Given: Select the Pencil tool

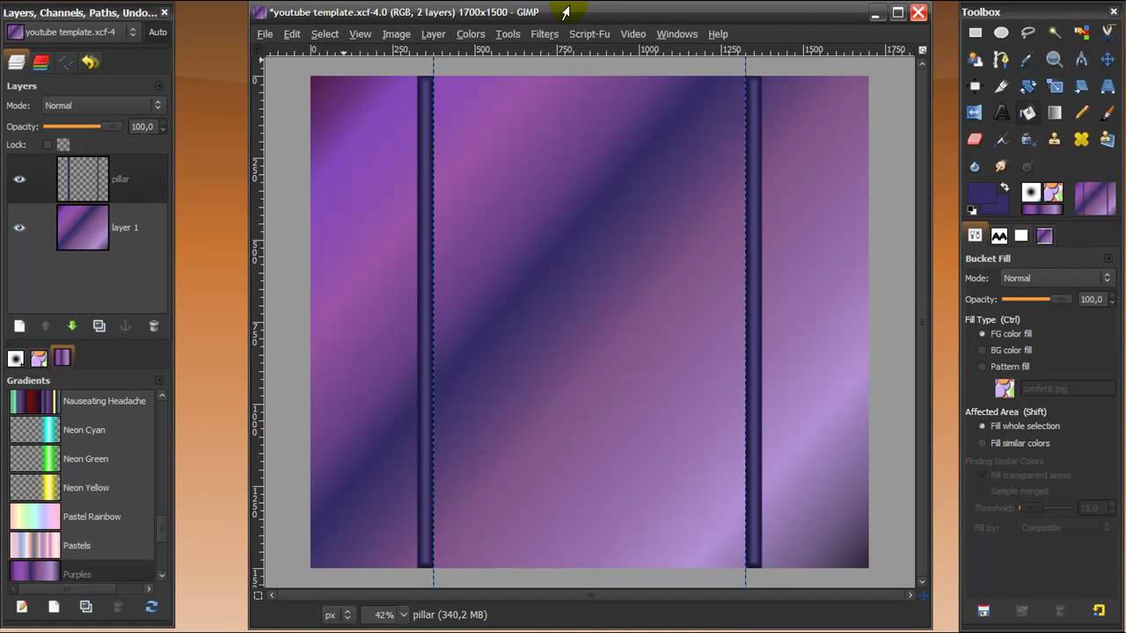Looking at the screenshot, I should click(1081, 113).
